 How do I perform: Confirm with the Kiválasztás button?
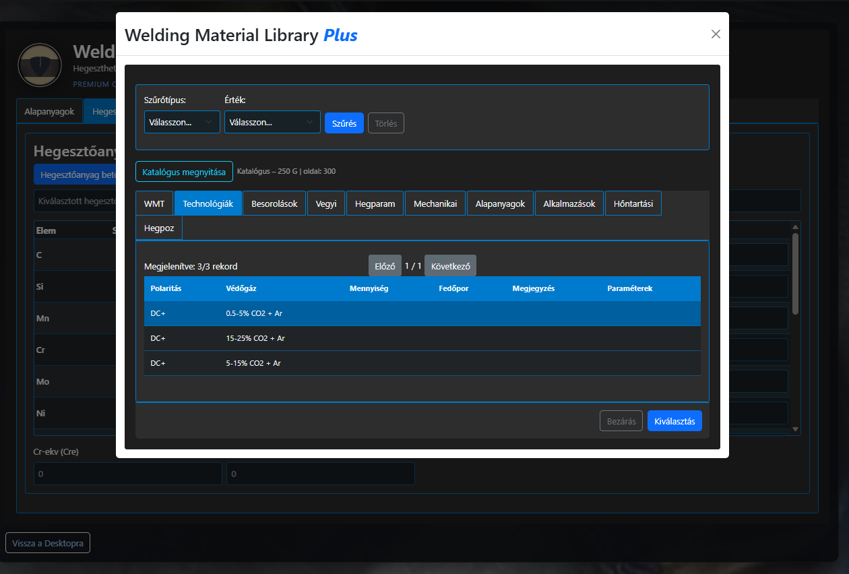point(674,421)
